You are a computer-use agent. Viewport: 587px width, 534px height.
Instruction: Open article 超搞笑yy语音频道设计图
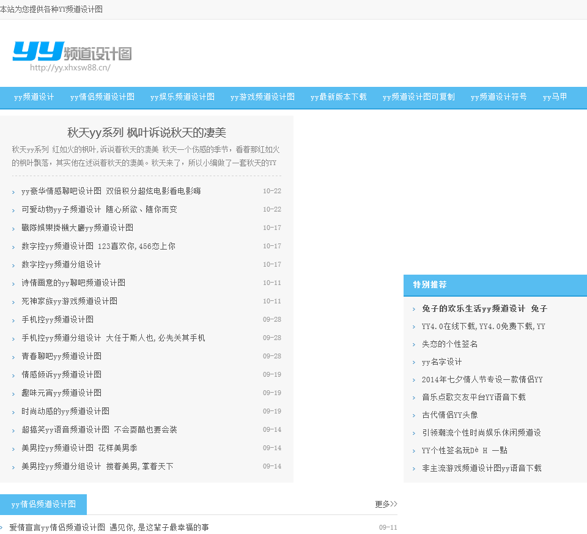coord(99,429)
